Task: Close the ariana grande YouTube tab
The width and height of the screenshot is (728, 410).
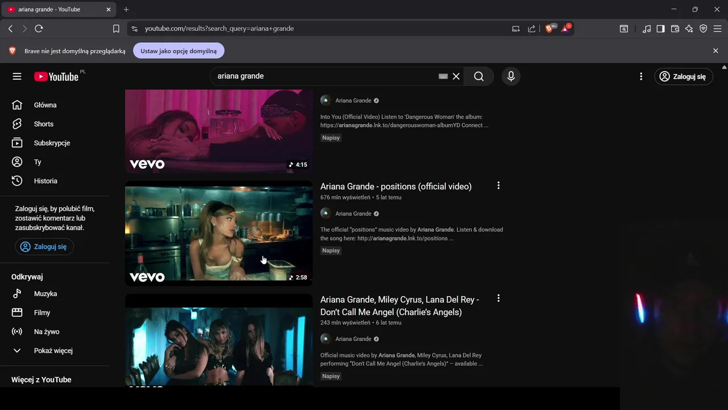Action: [x=109, y=10]
